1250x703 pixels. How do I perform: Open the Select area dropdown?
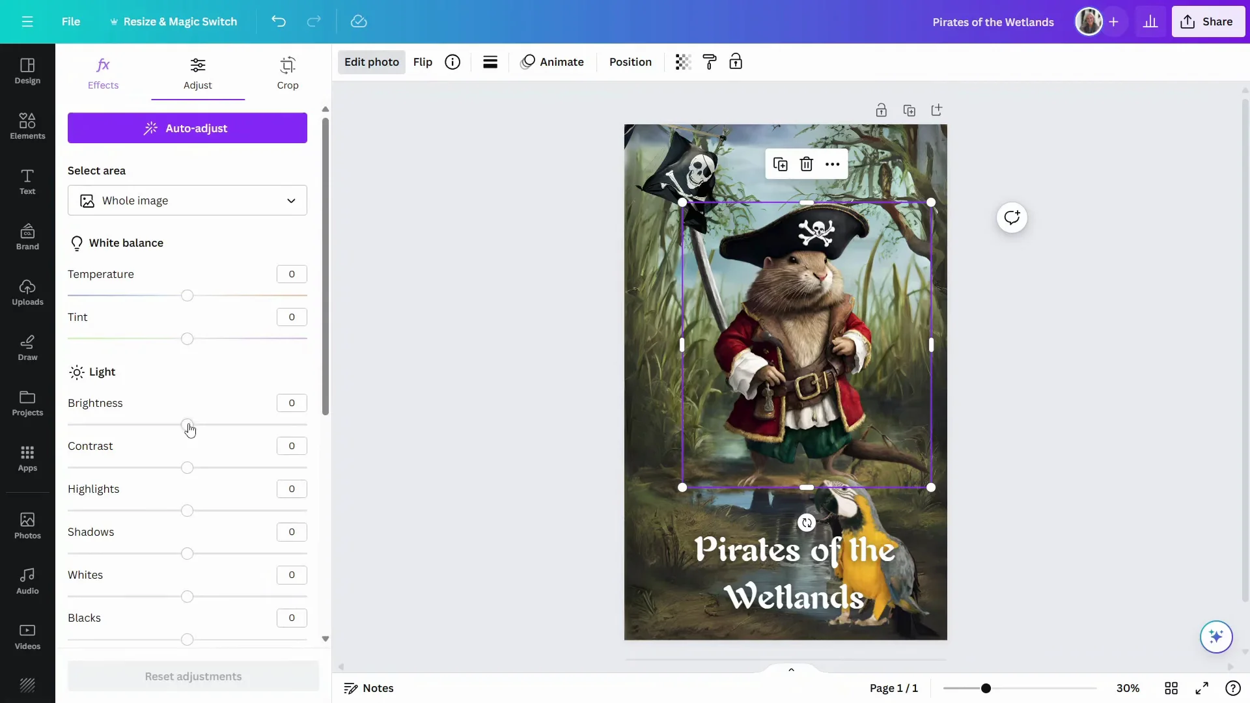pos(187,200)
